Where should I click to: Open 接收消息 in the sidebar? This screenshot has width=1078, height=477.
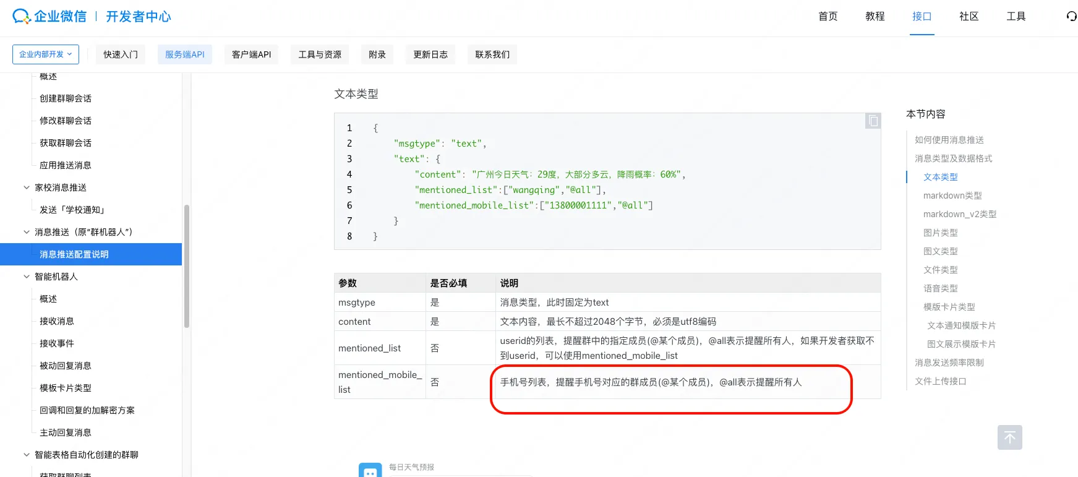pyautogui.click(x=57, y=321)
